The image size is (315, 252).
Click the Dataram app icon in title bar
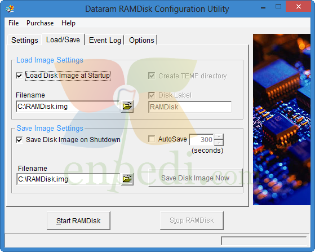(10, 8)
